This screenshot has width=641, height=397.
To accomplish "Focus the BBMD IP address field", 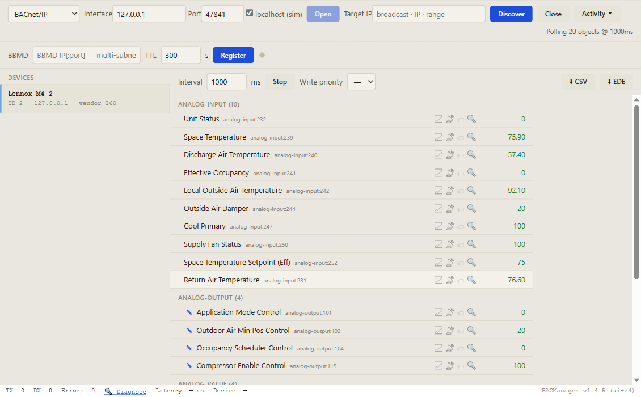I will pos(87,55).
